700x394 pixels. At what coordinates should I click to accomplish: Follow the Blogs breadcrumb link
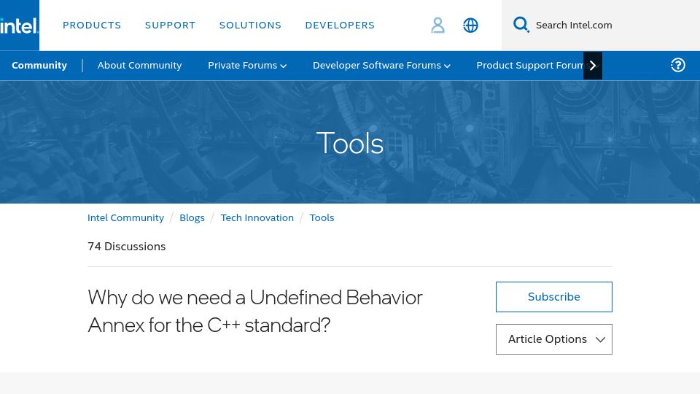[x=192, y=217]
